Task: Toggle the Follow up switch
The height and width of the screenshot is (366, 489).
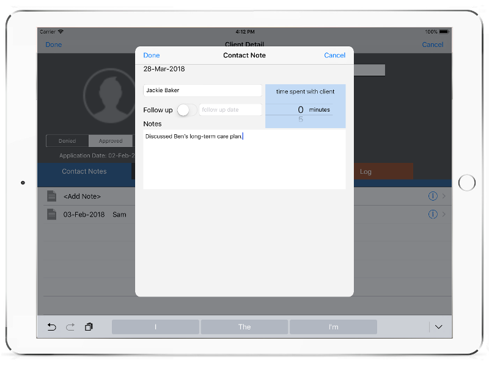Action: coord(186,110)
